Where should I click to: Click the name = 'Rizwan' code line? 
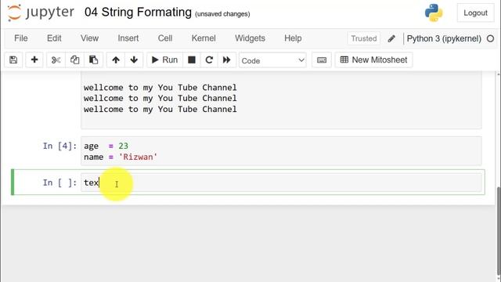coord(121,157)
